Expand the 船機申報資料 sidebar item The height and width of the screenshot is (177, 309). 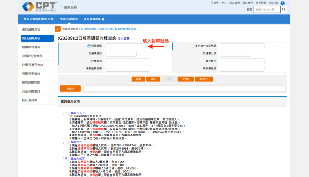[37, 47]
